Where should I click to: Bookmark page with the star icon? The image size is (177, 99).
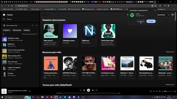click(x=155, y=6)
